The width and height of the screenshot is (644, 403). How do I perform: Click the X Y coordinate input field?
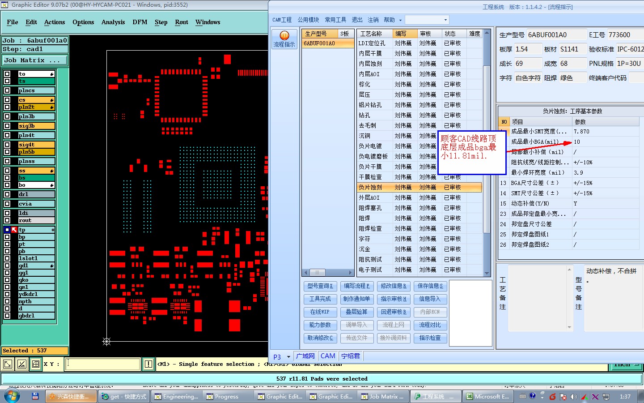103,364
